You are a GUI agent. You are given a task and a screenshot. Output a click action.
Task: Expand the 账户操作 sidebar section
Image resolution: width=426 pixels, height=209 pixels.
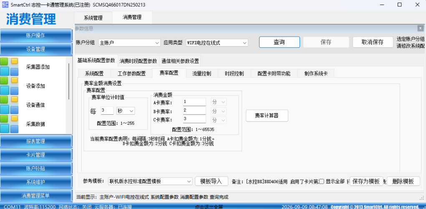[x=35, y=35]
